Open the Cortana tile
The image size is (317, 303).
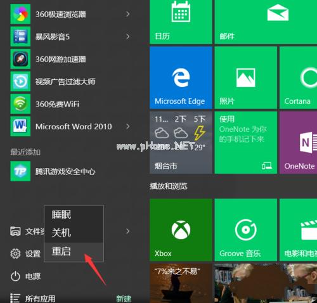point(298,77)
